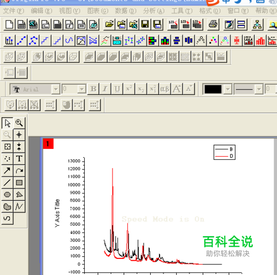Choose the Spline curve plot icon
The height and width of the screenshot is (275, 277).
tap(69, 40)
